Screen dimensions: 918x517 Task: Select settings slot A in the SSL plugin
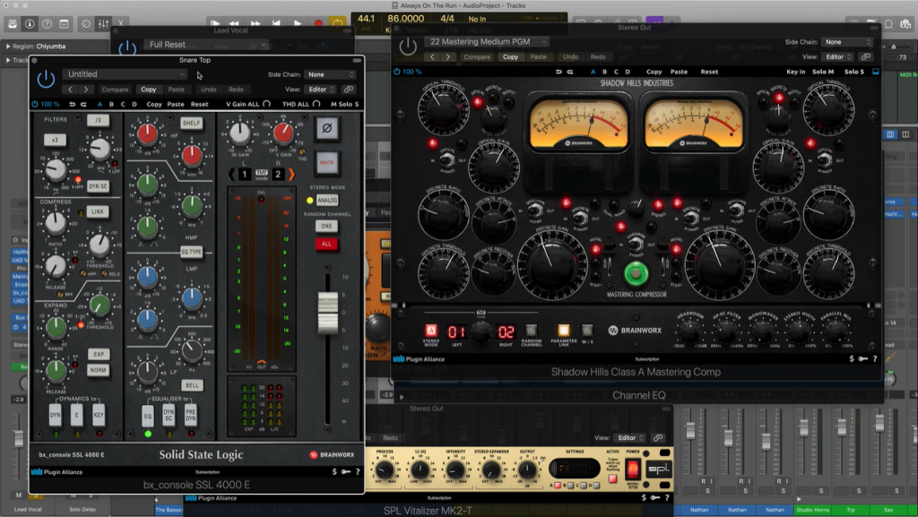point(100,104)
